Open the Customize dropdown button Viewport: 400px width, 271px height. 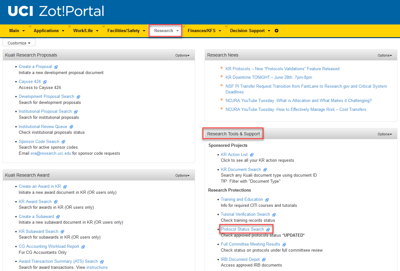pos(19,43)
